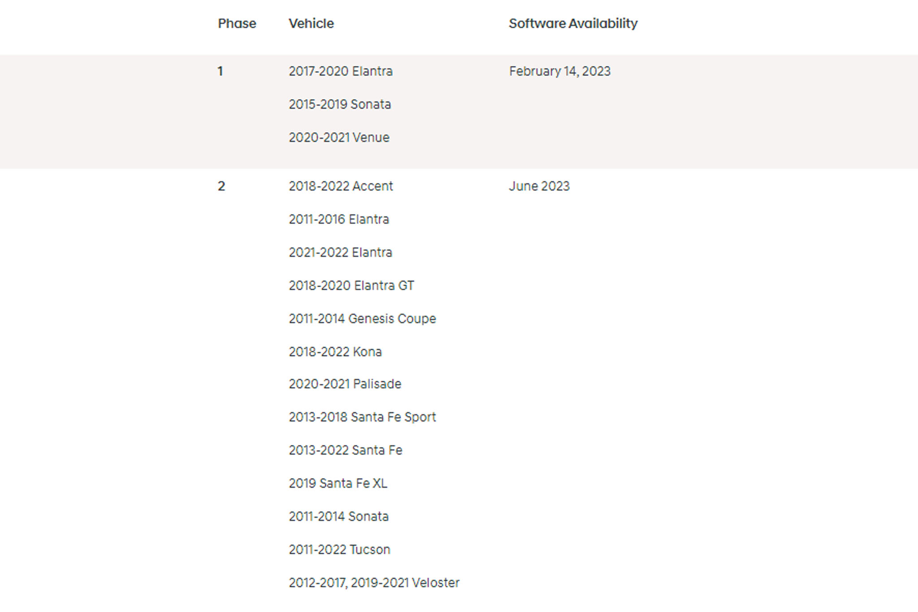Click the 2015-2019 Sonata row
This screenshot has height=612, width=918.
[x=340, y=104]
